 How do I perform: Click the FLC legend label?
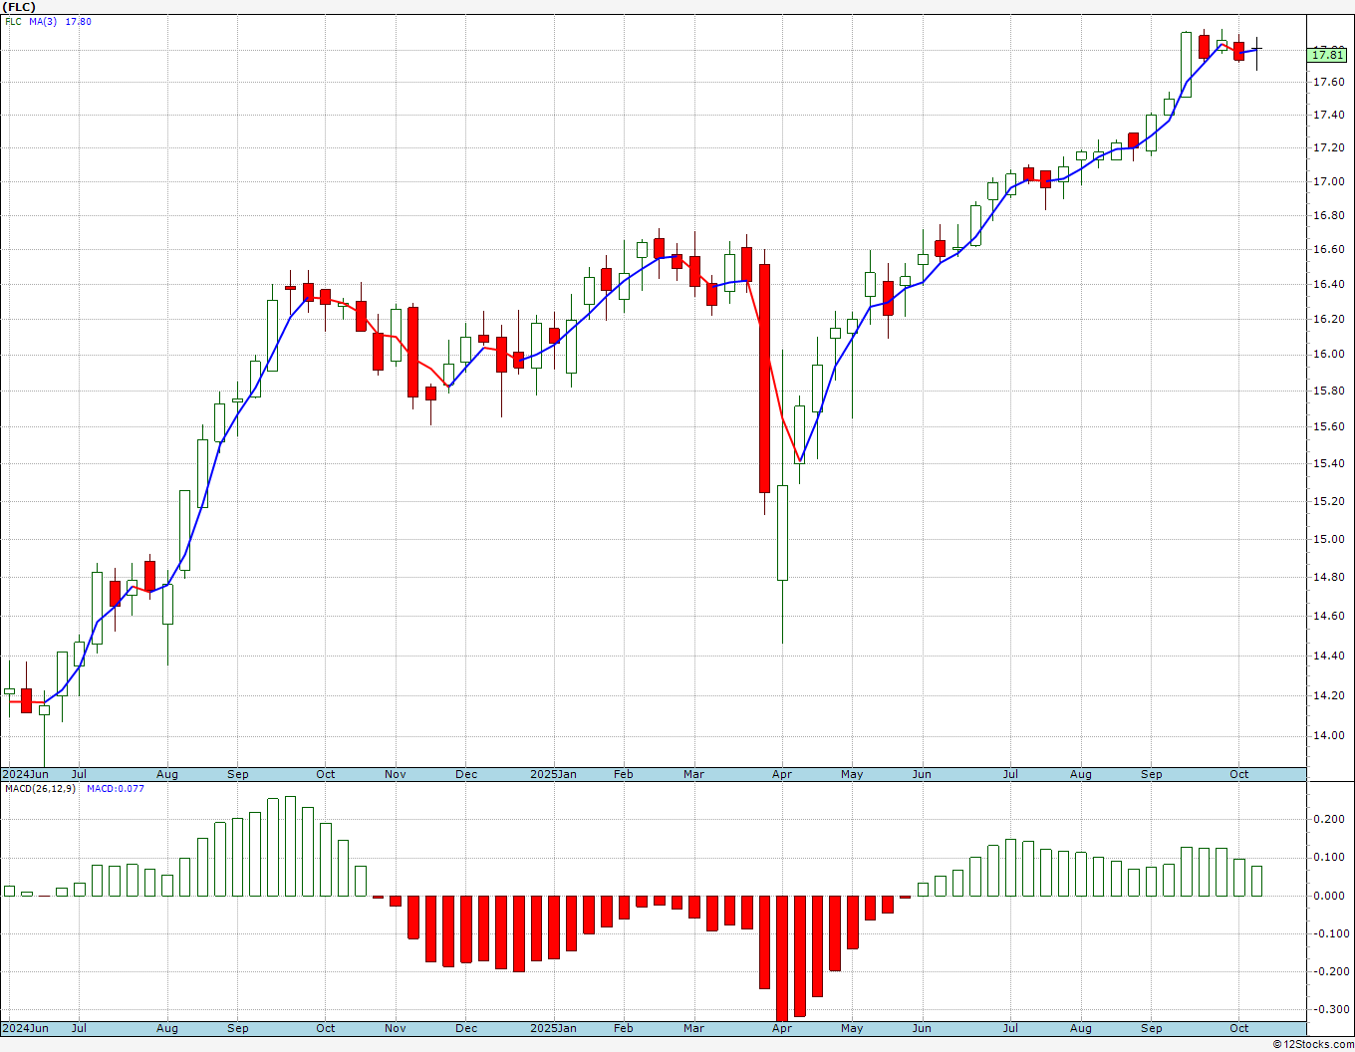point(13,21)
